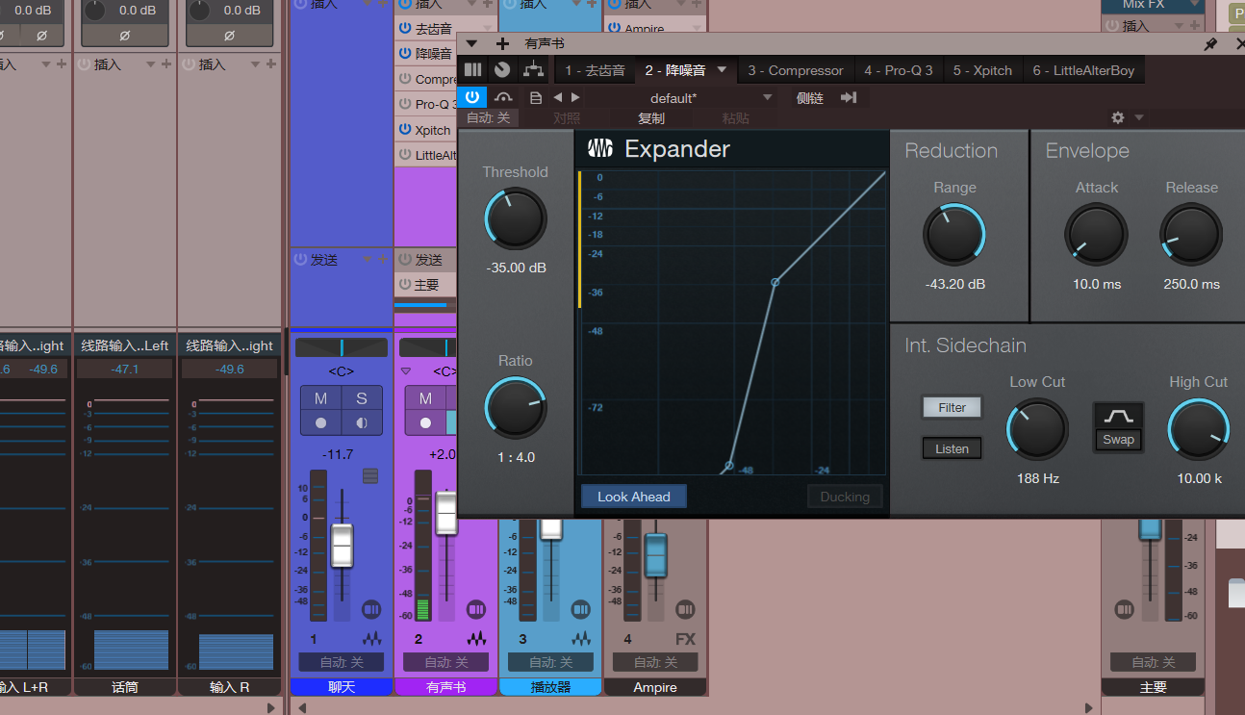Add a new insert with plus icon
The height and width of the screenshot is (715, 1245).
pyautogui.click(x=502, y=43)
